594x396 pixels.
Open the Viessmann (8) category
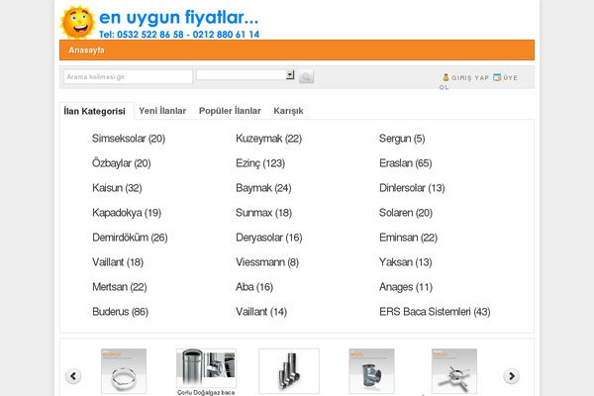coord(267,262)
